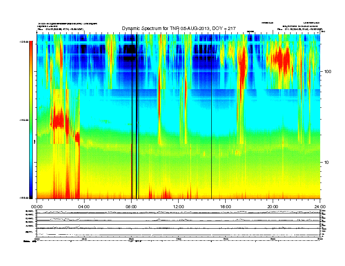Click the 04:00 main time axis label

pos(84,207)
